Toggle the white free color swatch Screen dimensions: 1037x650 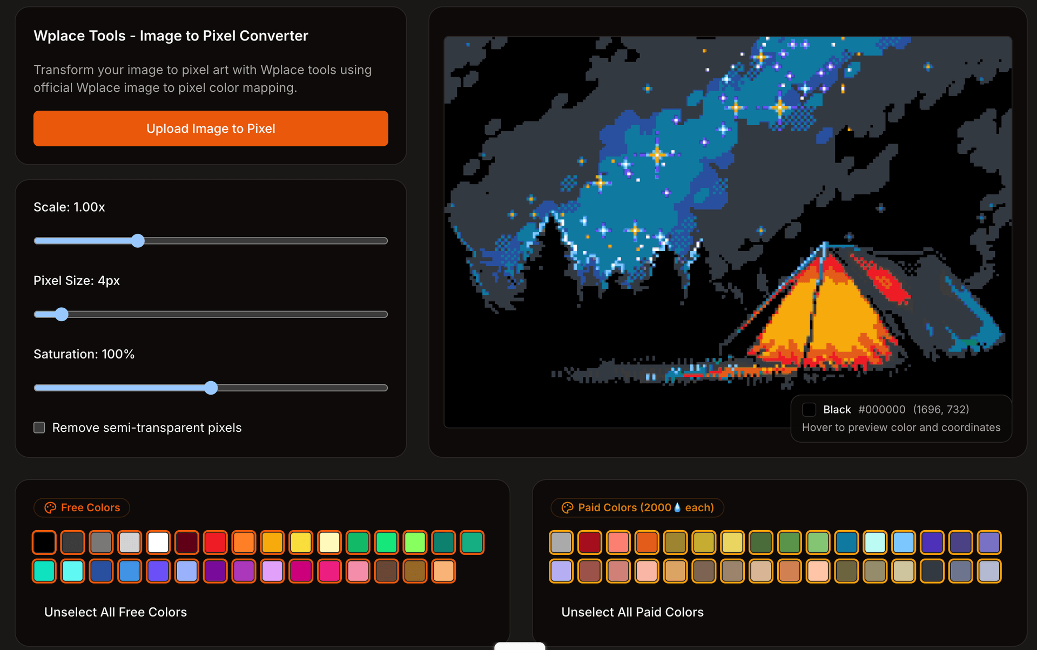(x=158, y=542)
